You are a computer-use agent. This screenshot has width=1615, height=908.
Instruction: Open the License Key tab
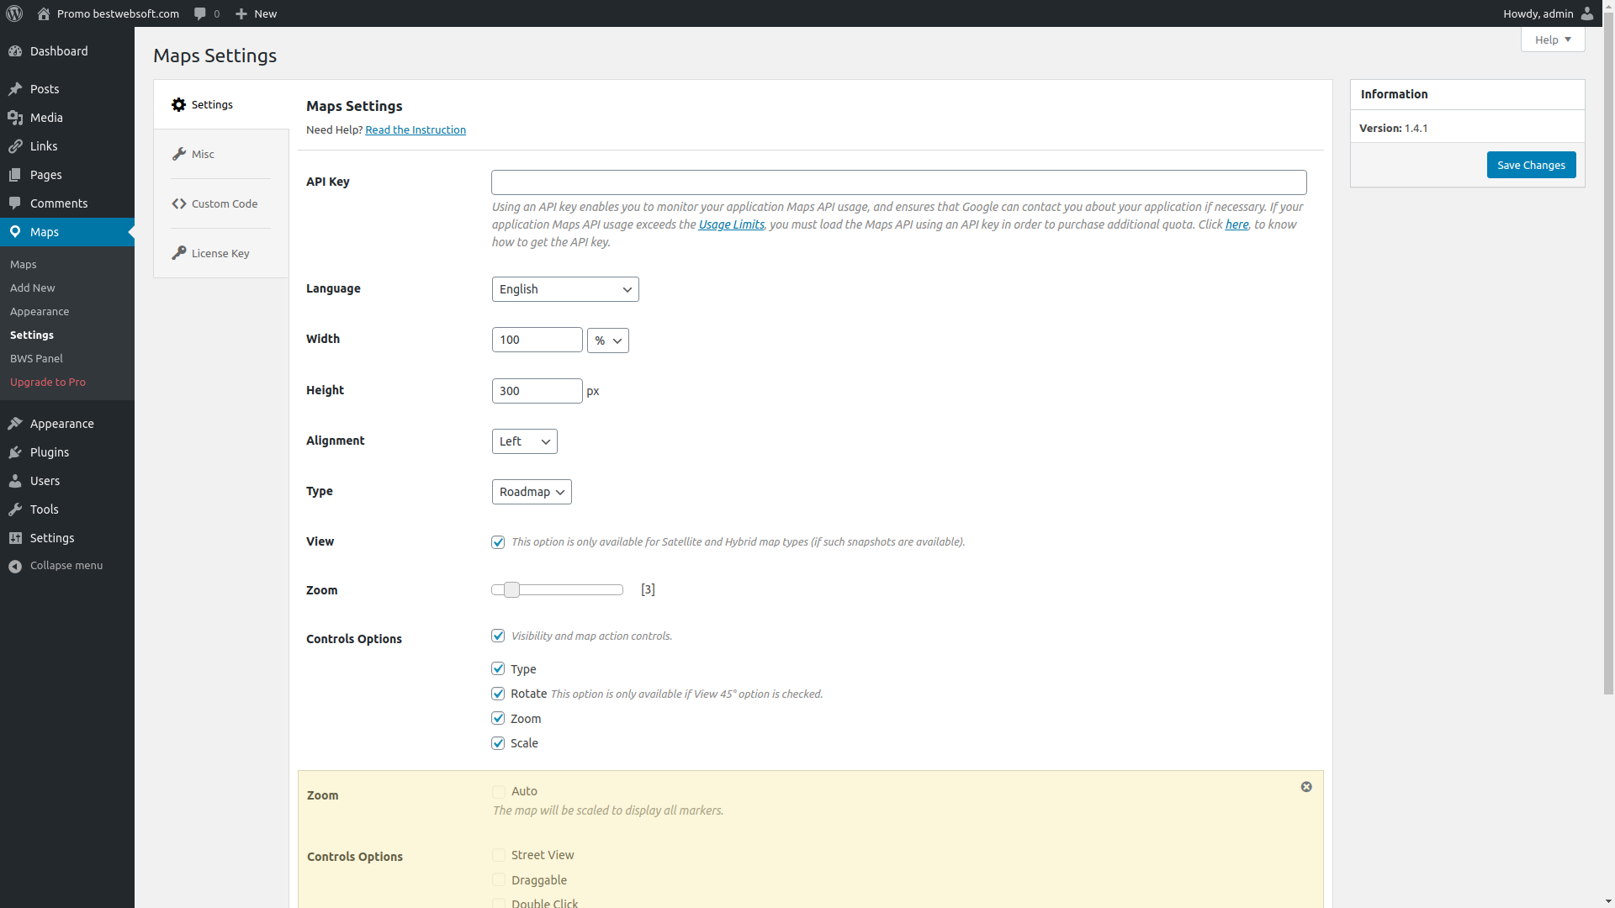click(x=221, y=253)
